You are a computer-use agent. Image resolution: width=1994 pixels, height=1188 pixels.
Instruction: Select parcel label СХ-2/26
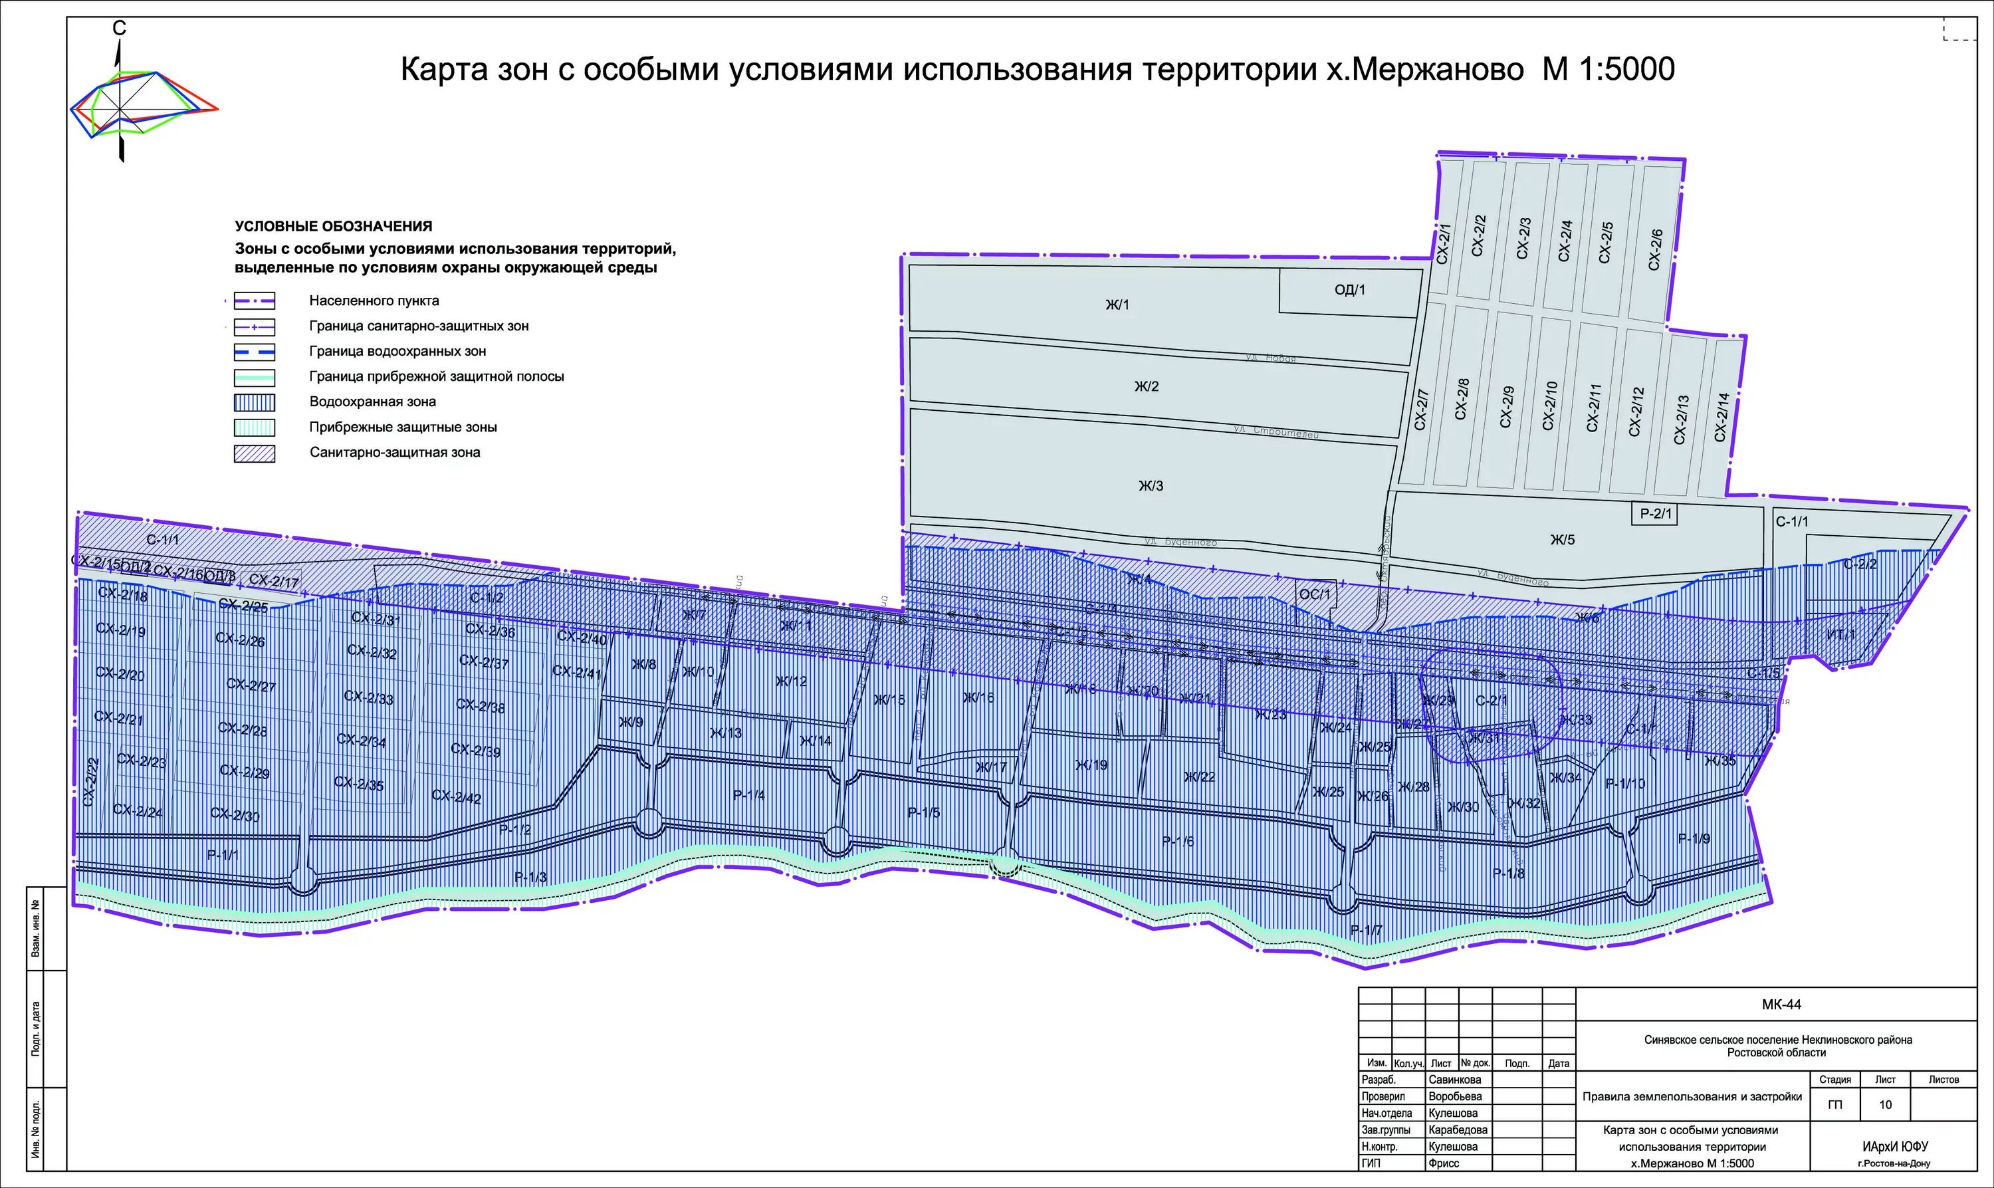point(240,640)
